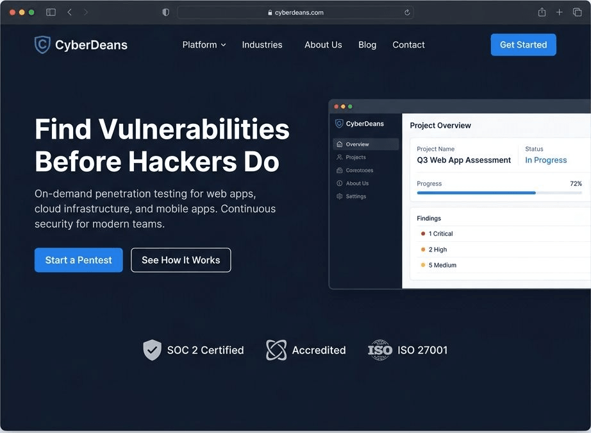Click the About Us info icon in dashboard sidebar
591x433 pixels.
pyautogui.click(x=339, y=183)
